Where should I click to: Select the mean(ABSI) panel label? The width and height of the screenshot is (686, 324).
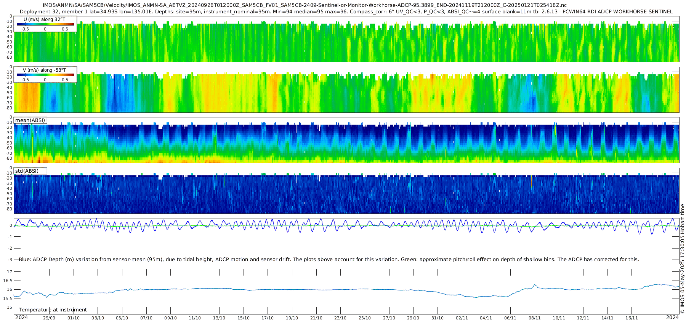30,120
